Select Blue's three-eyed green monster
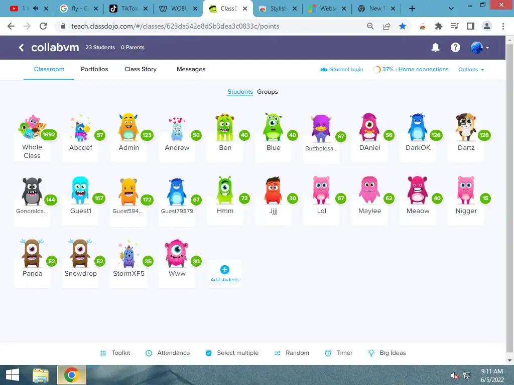Screen dimensions: 514x385 [x=273, y=127]
